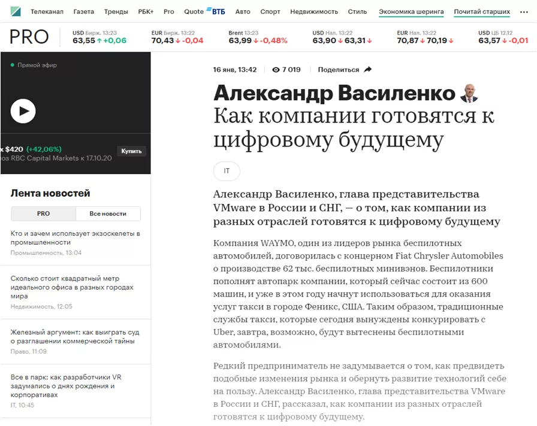Screen dimensions: 537x426
Task: Click the large PRO logo
Action: pyautogui.click(x=29, y=37)
